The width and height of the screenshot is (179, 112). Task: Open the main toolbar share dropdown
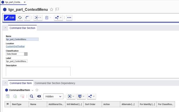[58, 18]
